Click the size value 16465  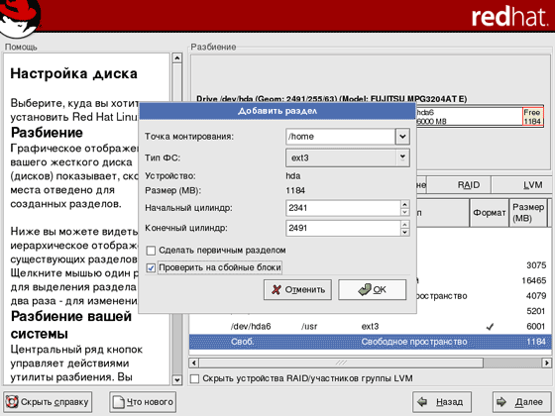coord(534,280)
